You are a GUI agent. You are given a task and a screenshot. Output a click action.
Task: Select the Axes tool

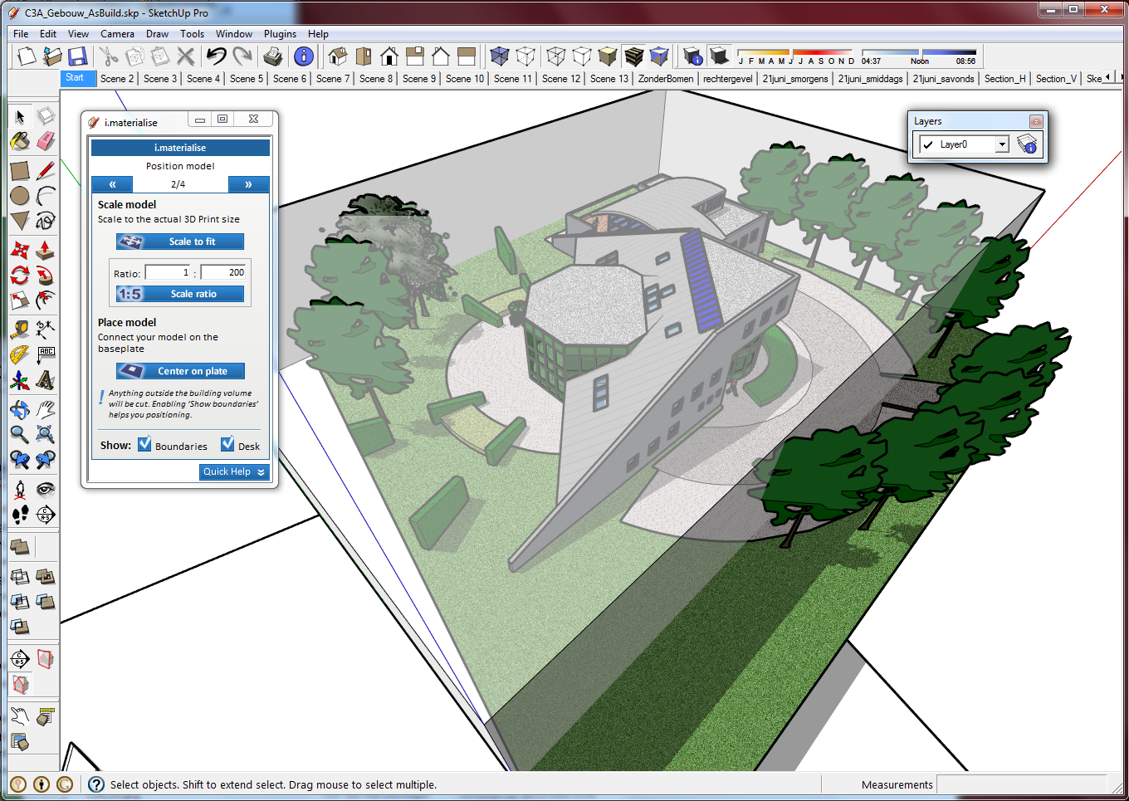click(20, 380)
